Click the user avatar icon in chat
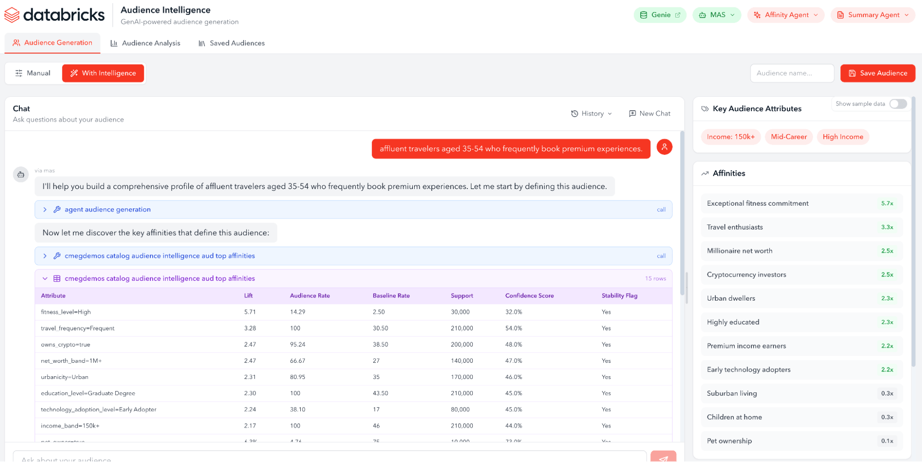Image resolution: width=922 pixels, height=462 pixels. pos(664,147)
